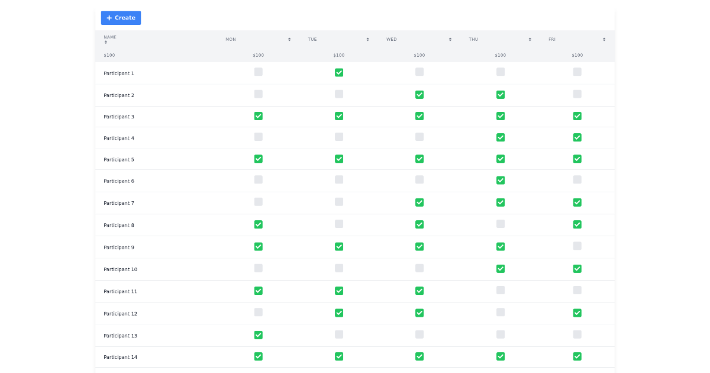The height and width of the screenshot is (373, 710).
Task: Click the Create button
Action: 121,18
